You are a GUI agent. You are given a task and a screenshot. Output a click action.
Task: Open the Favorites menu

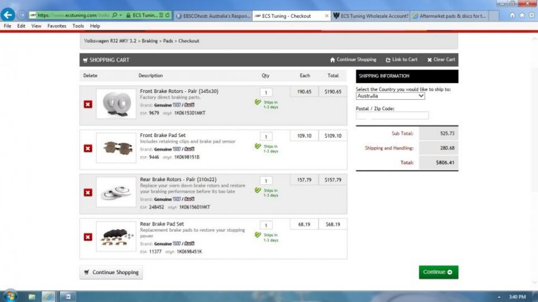[56, 26]
